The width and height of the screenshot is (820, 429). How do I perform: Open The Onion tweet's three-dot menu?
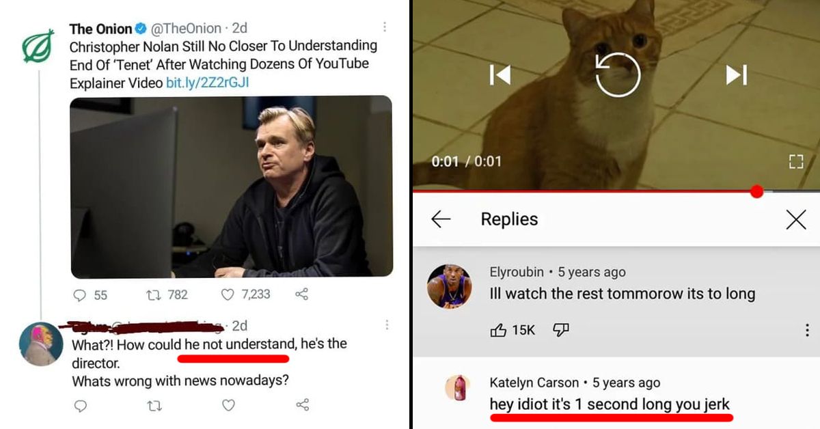[x=385, y=27]
